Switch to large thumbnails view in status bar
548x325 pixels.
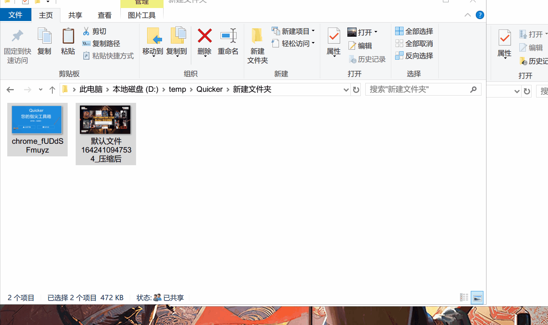(477, 297)
